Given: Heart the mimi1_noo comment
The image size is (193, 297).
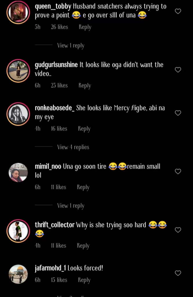Looking at the screenshot, I should (x=178, y=171).
